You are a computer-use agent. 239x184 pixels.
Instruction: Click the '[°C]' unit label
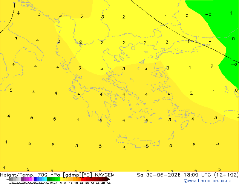87,175
